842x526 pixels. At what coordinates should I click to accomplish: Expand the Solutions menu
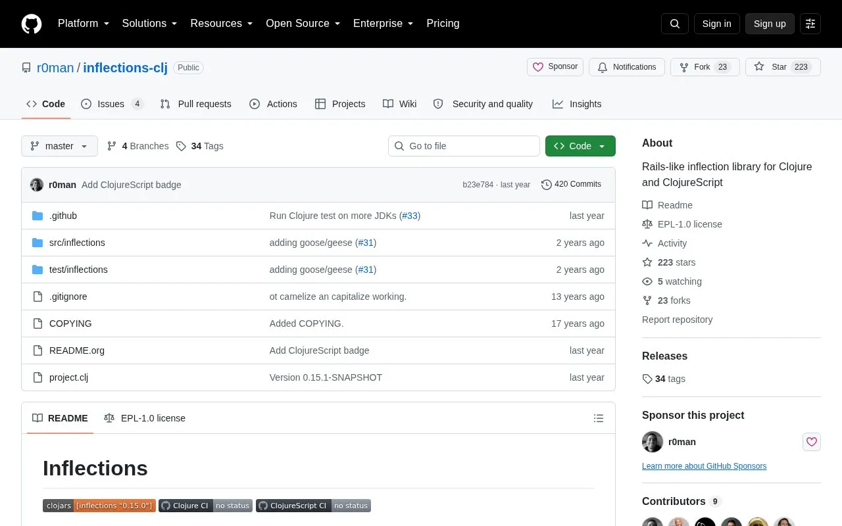click(150, 24)
